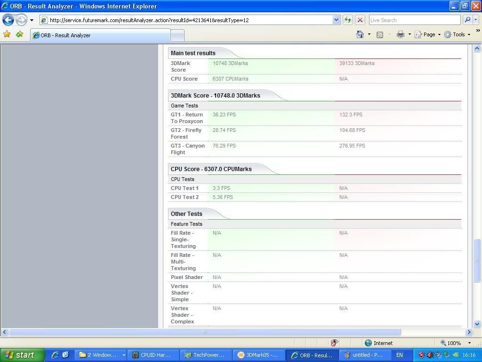Screen dimensions: 482x362
Task: Stop loading with the red X icon
Action: tap(360, 20)
